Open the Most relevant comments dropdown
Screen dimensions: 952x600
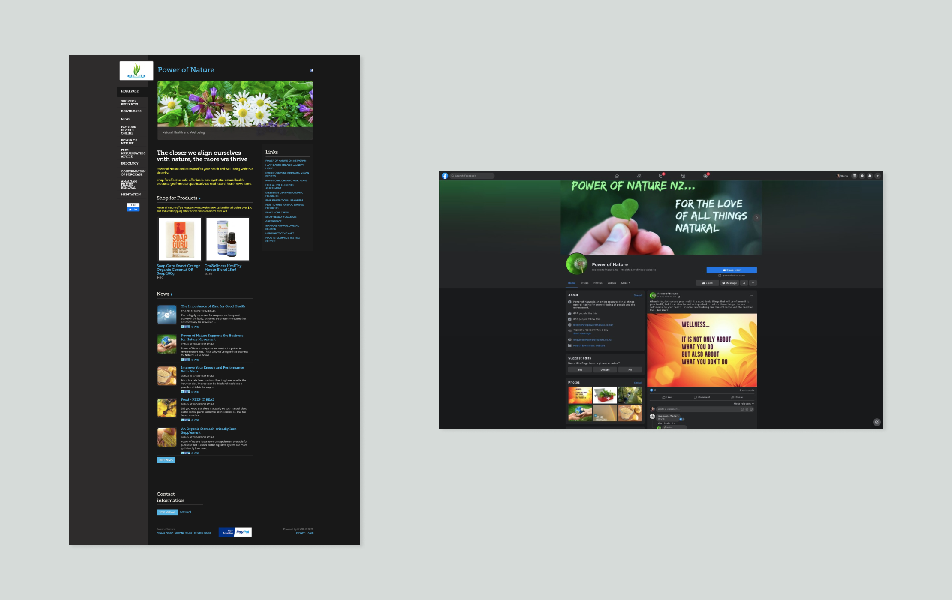pos(744,404)
